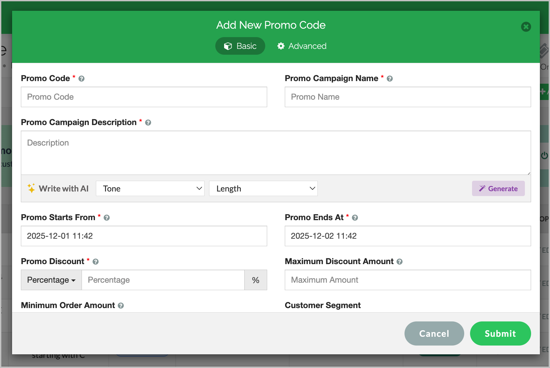Open the Length dropdown
550x368 pixels.
tap(263, 189)
